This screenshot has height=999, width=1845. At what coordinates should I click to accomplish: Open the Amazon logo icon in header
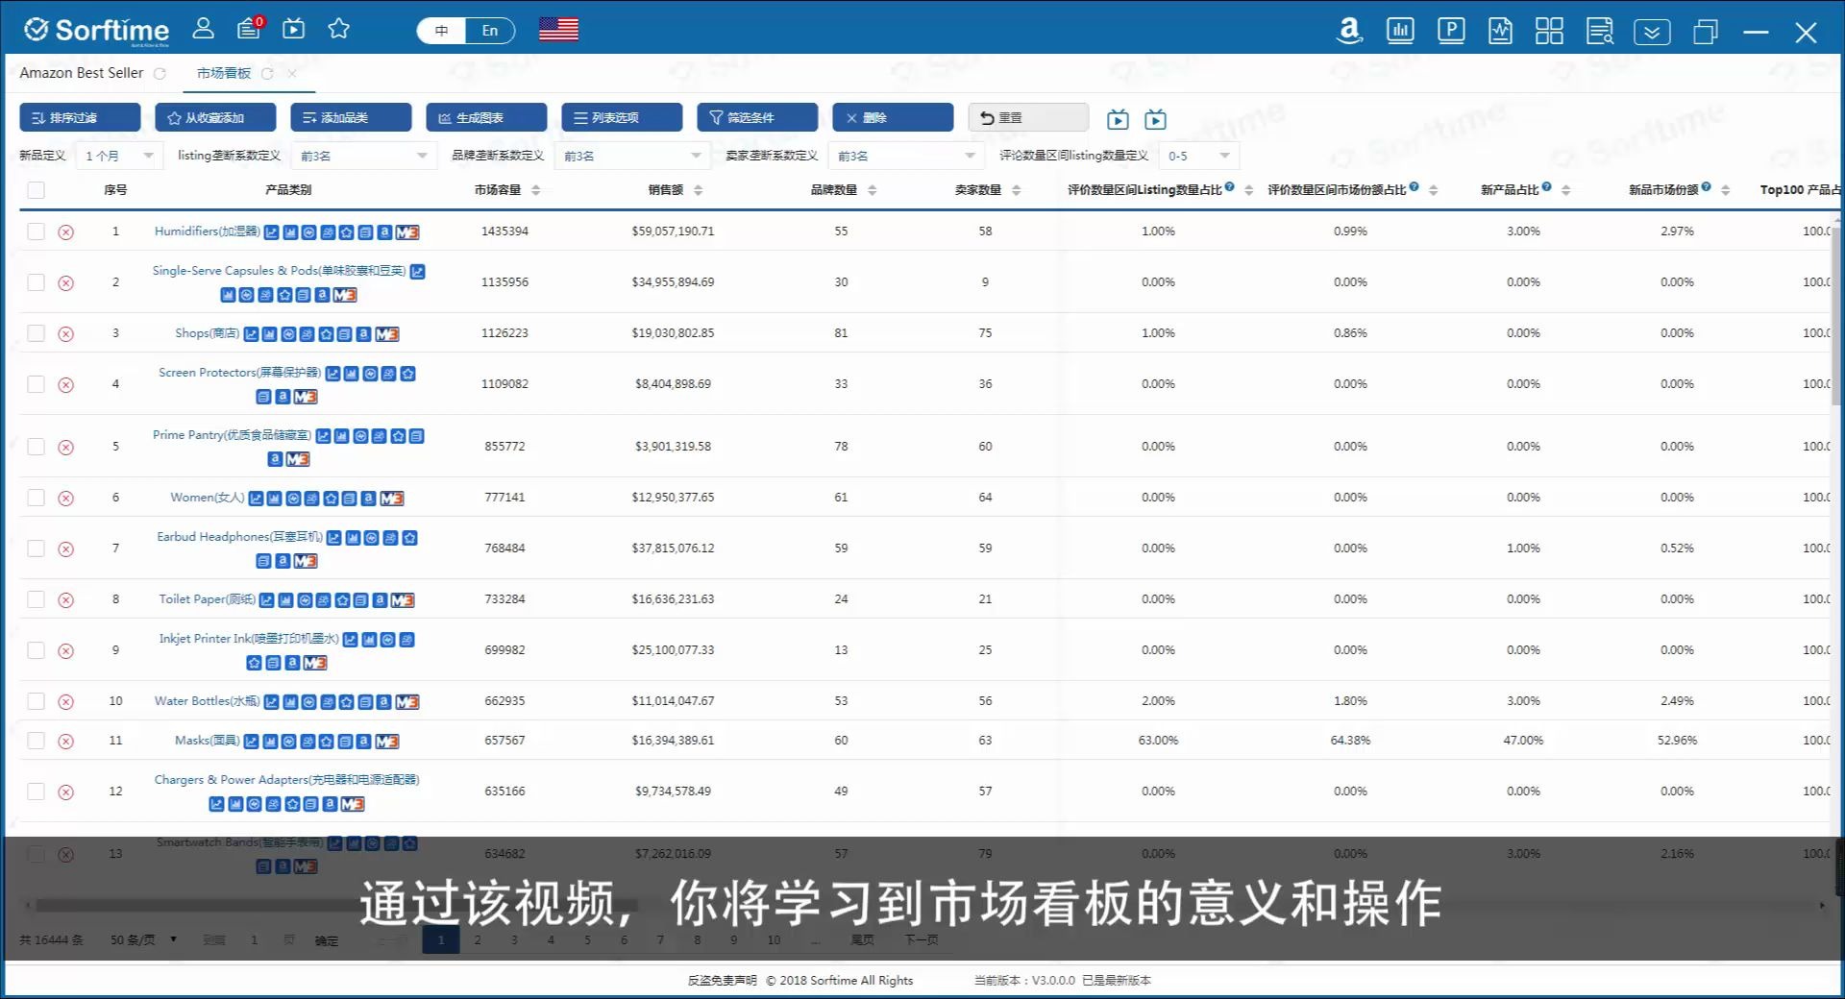tap(1350, 31)
